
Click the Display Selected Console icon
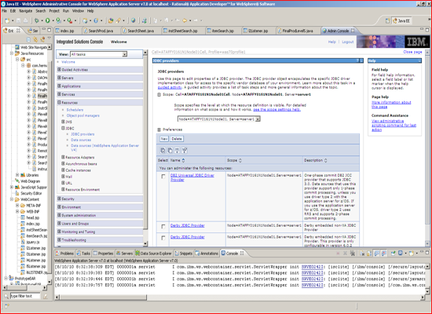pyautogui.click(x=401, y=254)
